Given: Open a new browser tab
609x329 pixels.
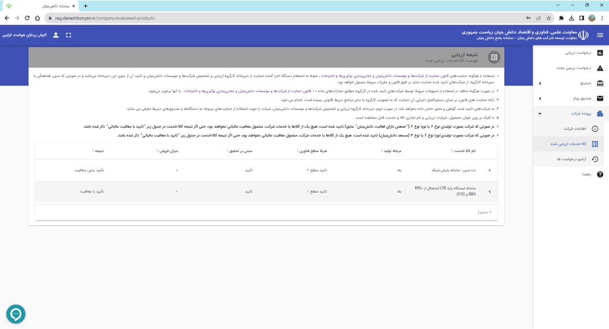Looking at the screenshot, I should pos(86,6).
